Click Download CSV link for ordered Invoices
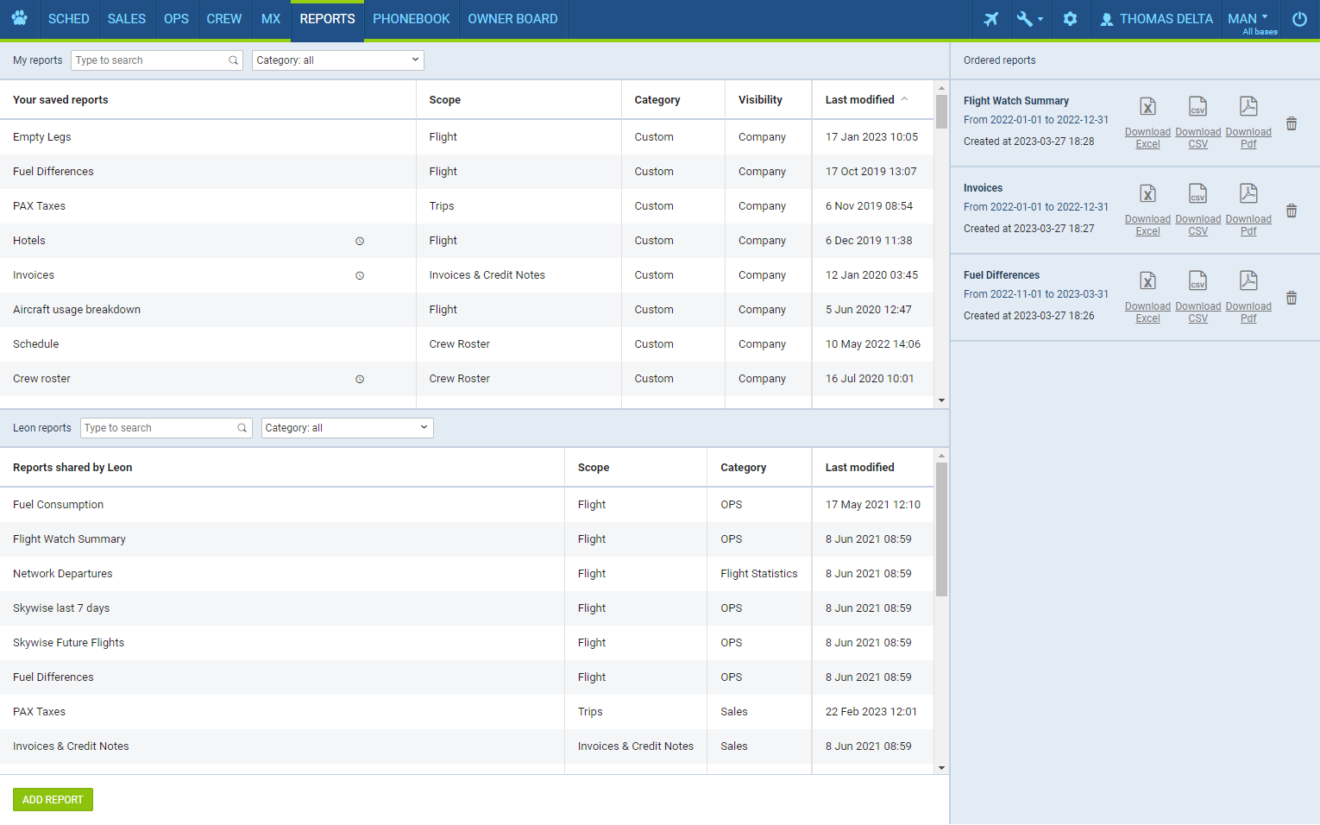1320x825 pixels. (1197, 225)
